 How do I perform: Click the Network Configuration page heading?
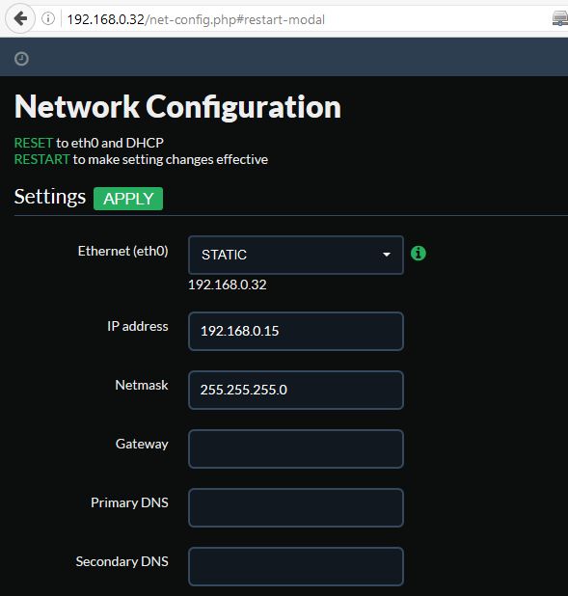point(177,108)
